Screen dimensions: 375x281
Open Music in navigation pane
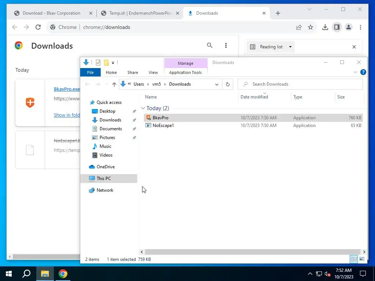[105, 146]
